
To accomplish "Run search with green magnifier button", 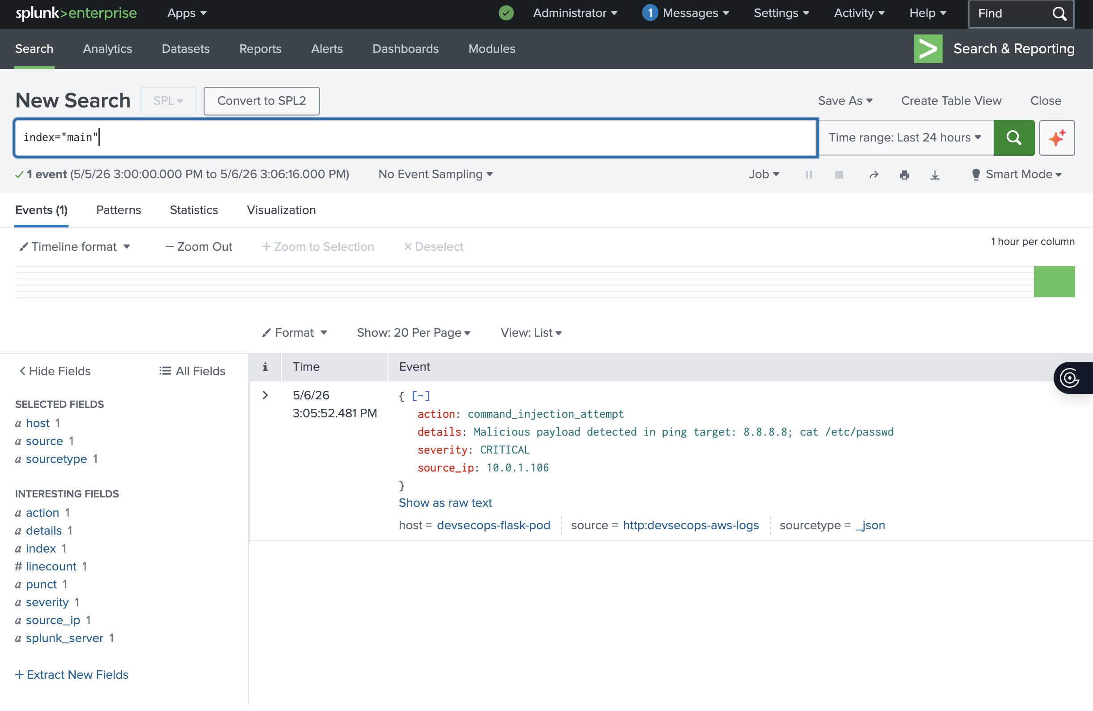I will tap(1013, 137).
